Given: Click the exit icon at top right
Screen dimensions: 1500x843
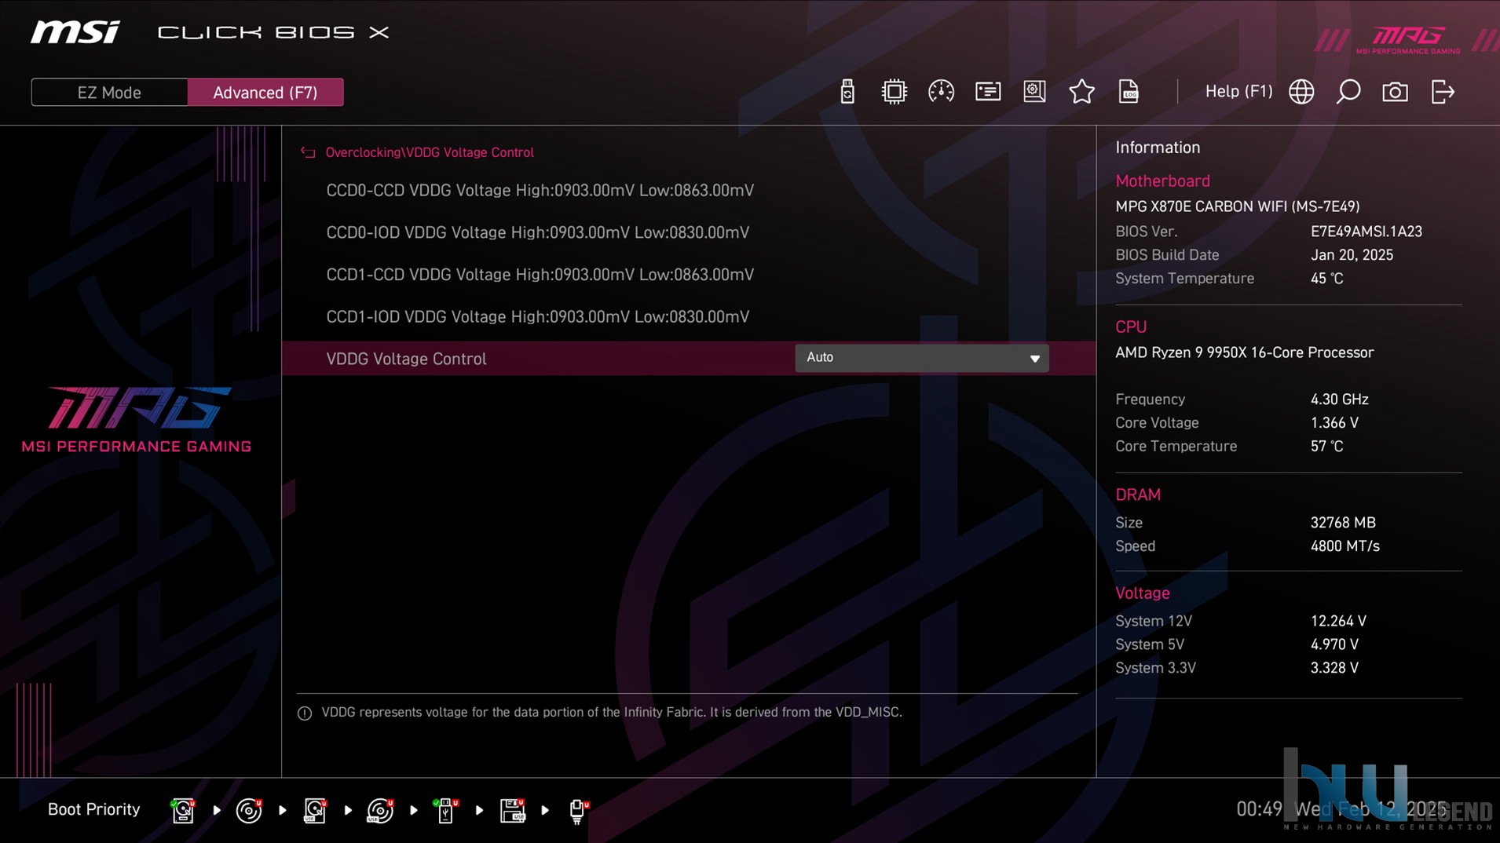Looking at the screenshot, I should (1443, 92).
